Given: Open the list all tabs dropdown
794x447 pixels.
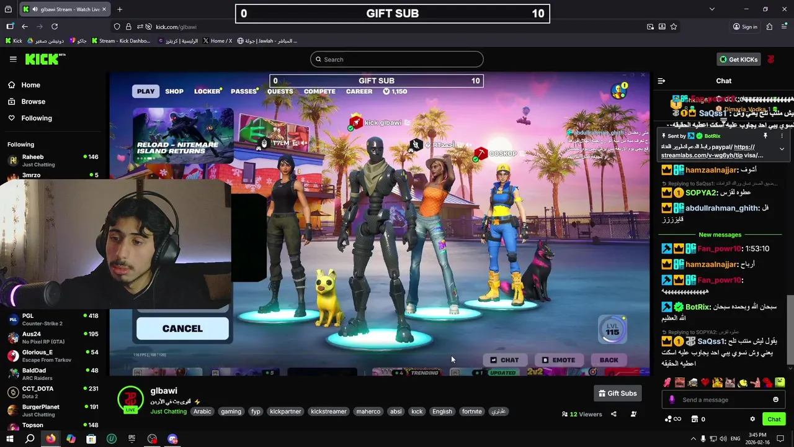Looking at the screenshot, I should point(712,9).
